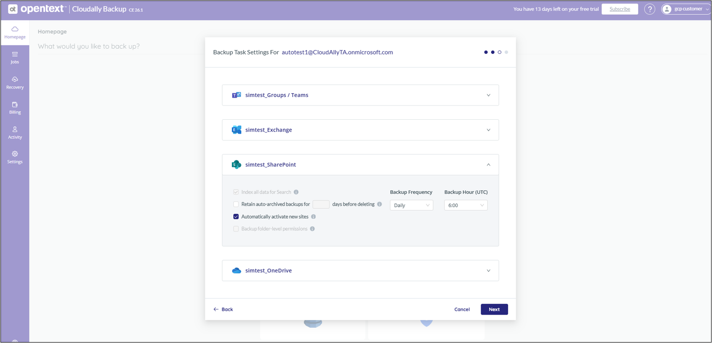Click the Homepage breadcrumb text
This screenshot has height=343, width=712.
[52, 32]
